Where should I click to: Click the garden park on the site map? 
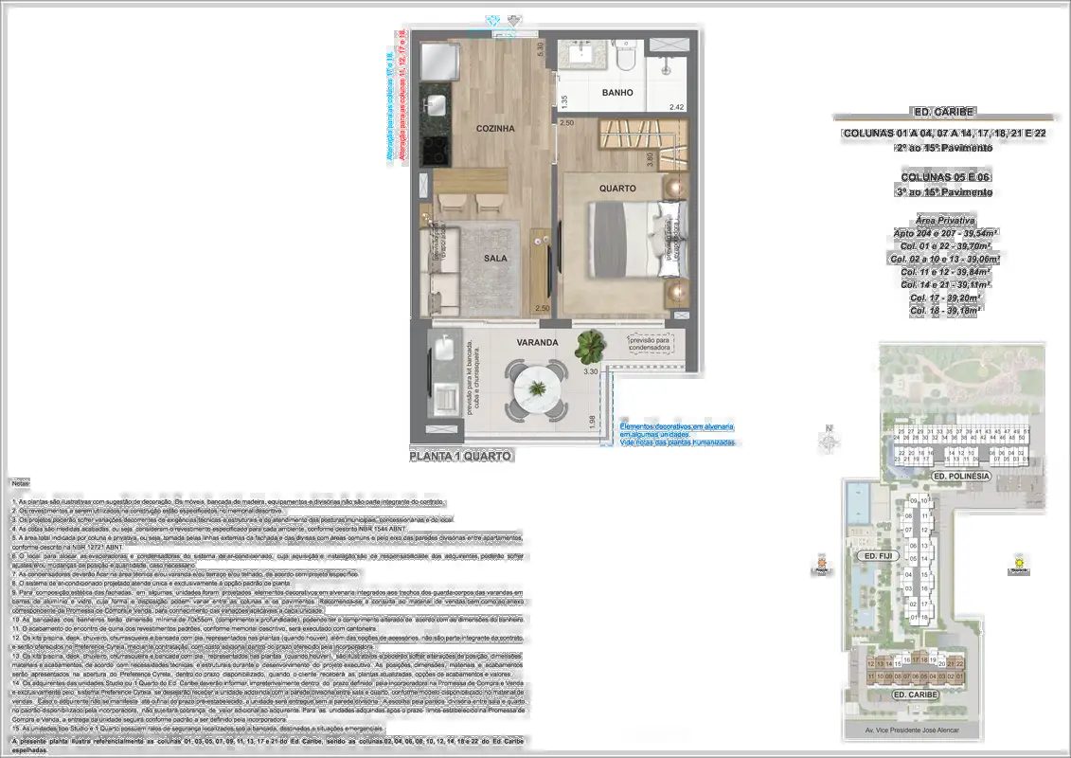point(961,381)
